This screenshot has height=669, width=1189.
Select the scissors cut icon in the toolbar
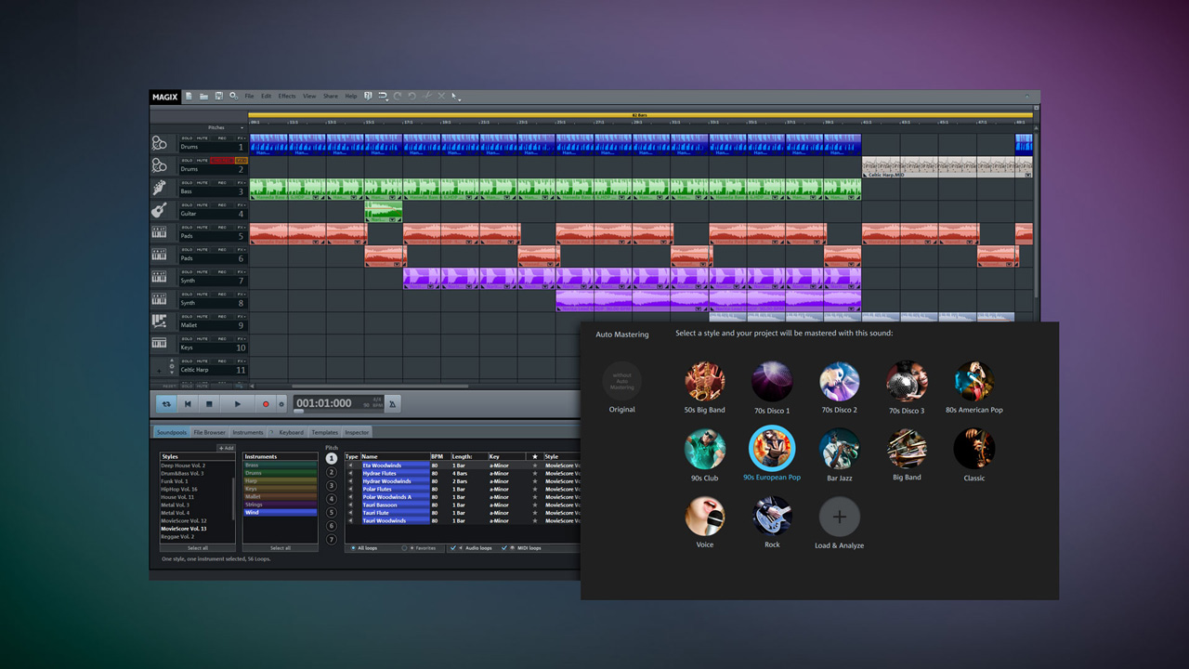tap(425, 96)
